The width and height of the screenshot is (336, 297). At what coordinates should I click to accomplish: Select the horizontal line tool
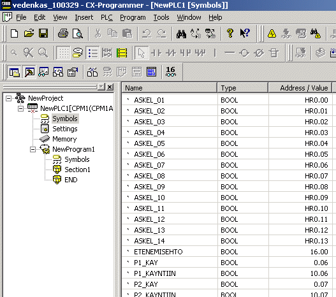230,53
